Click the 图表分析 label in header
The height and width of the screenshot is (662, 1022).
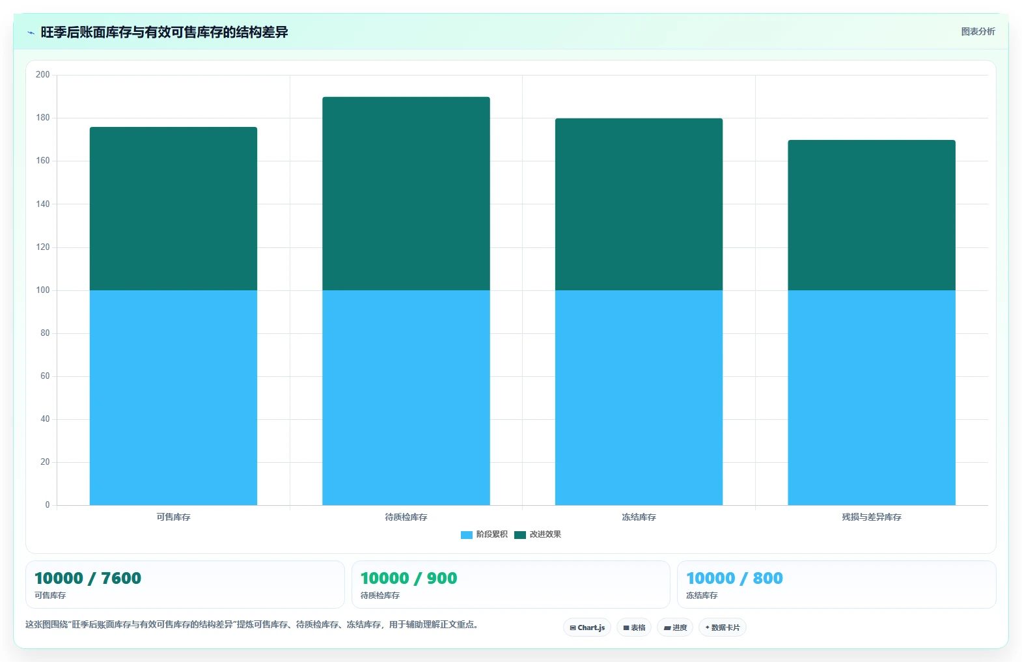pyautogui.click(x=978, y=31)
